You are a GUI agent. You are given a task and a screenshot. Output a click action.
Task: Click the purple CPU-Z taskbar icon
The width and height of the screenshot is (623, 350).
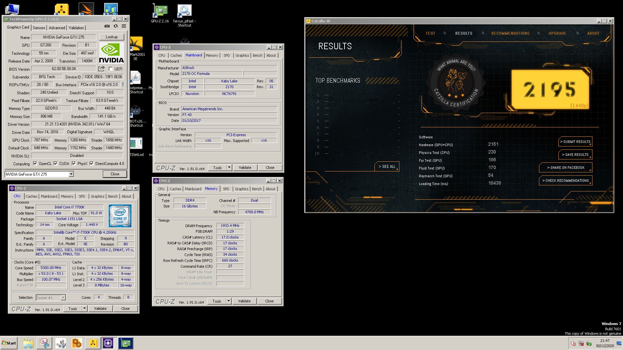click(108, 343)
